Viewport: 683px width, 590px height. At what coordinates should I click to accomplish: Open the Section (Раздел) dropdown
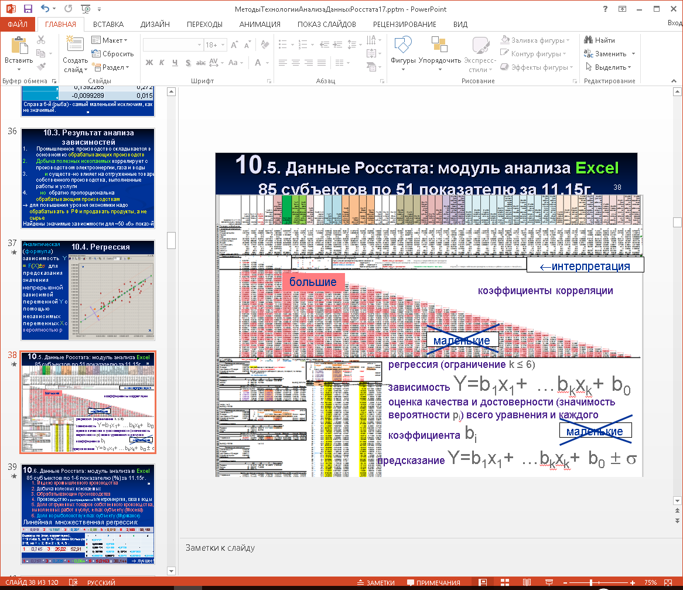coord(110,67)
